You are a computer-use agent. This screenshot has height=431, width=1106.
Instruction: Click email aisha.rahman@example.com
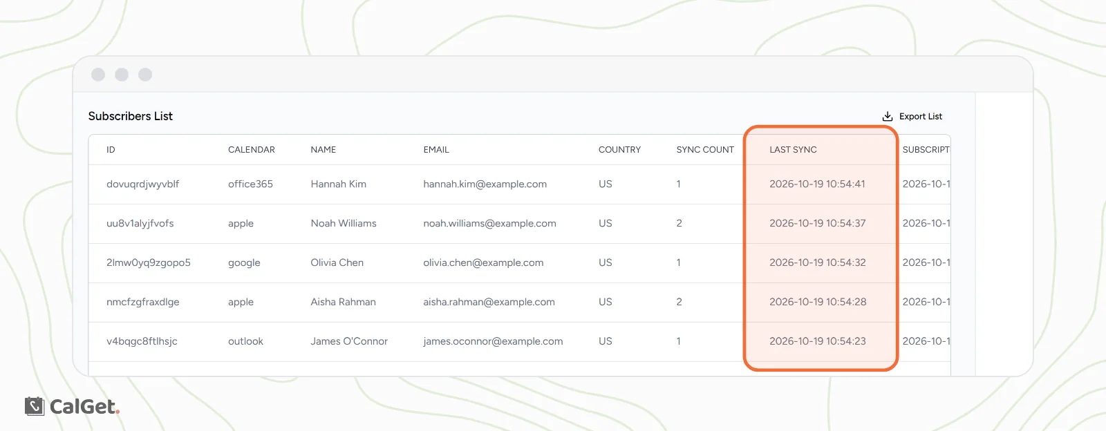coord(489,303)
